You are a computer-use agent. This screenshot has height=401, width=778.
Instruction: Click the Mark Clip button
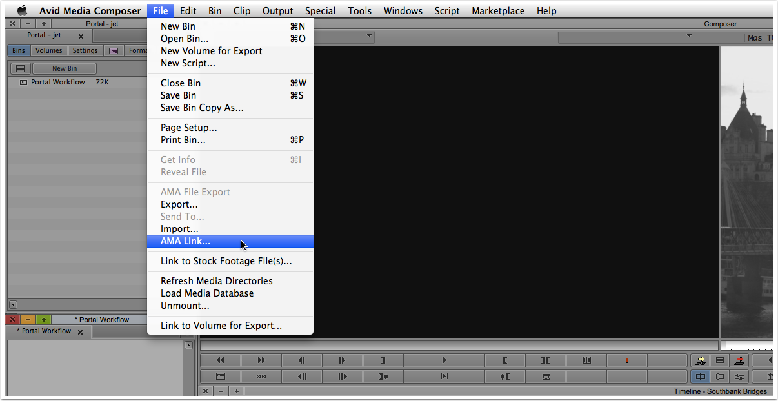click(x=546, y=360)
